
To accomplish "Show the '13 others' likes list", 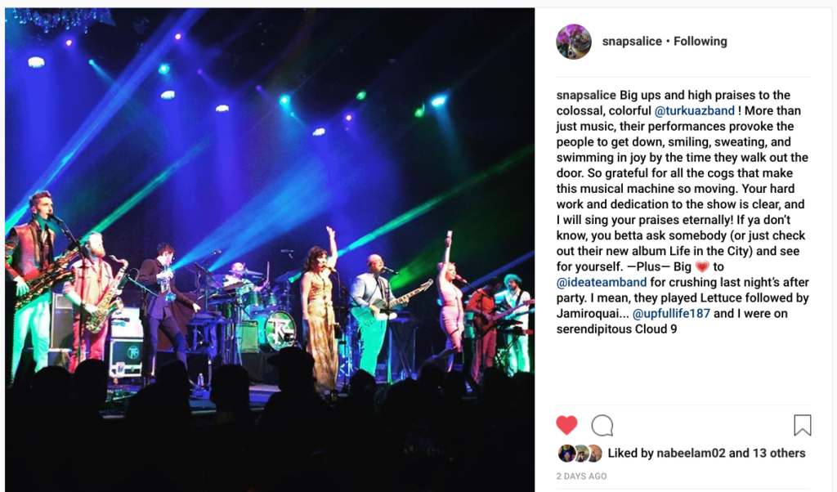I will [779, 453].
